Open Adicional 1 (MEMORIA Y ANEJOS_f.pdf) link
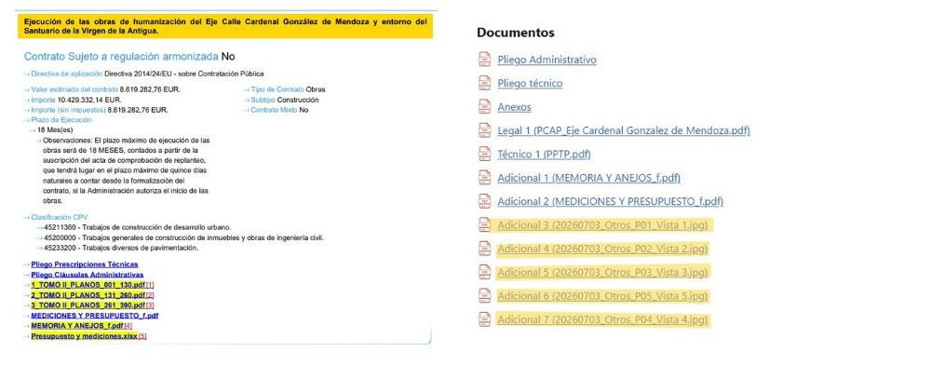Screen dimensions: 931x365 (x=589, y=178)
